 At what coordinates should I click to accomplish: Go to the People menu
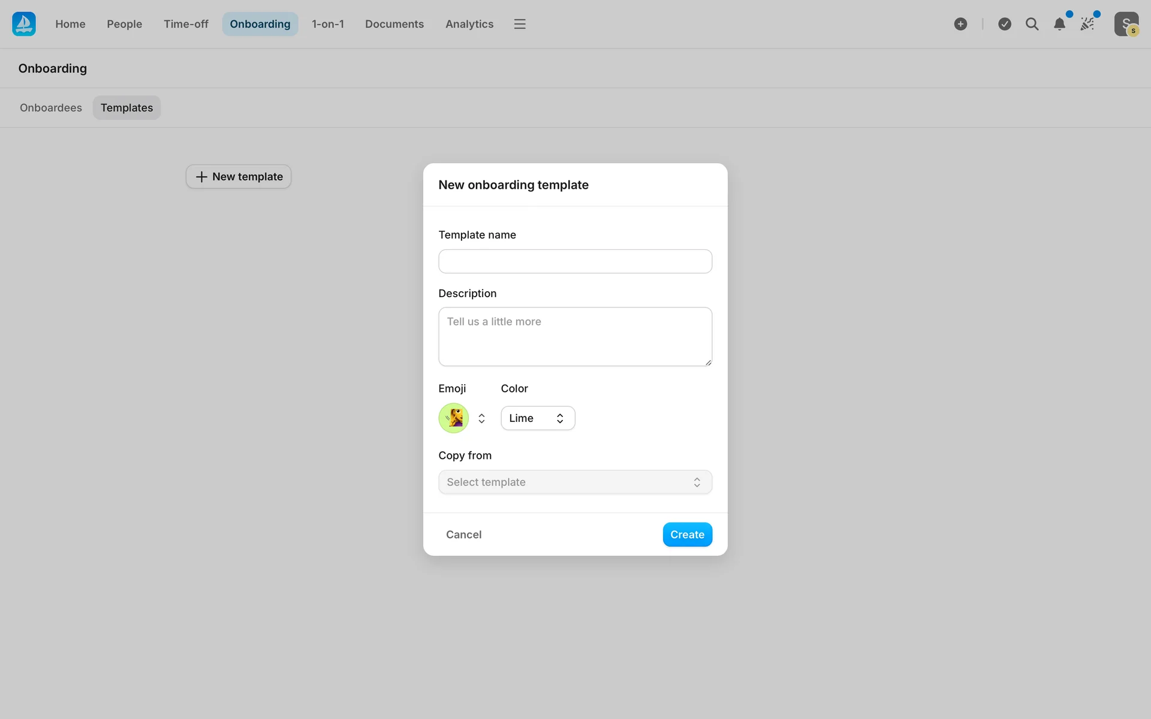[x=124, y=24]
